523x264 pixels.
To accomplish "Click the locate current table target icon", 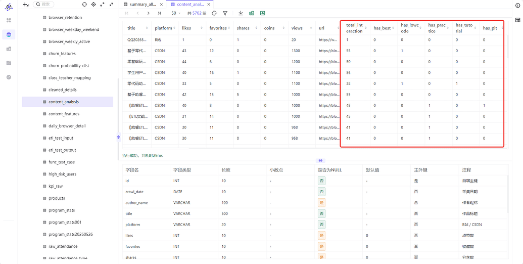I will [93, 5].
